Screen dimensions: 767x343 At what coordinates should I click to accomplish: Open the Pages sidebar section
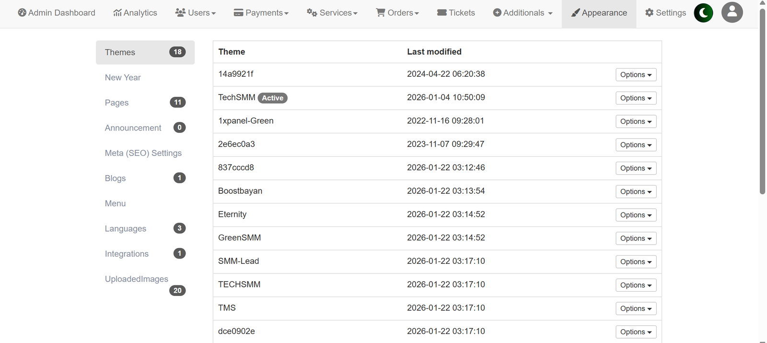[x=117, y=103]
